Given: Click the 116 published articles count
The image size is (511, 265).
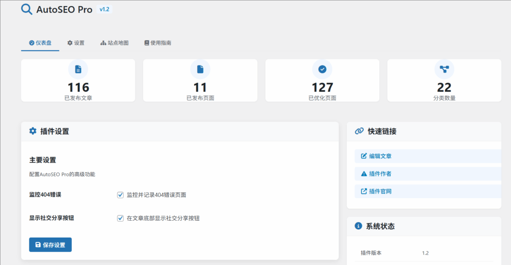Looking at the screenshot, I should [x=78, y=88].
